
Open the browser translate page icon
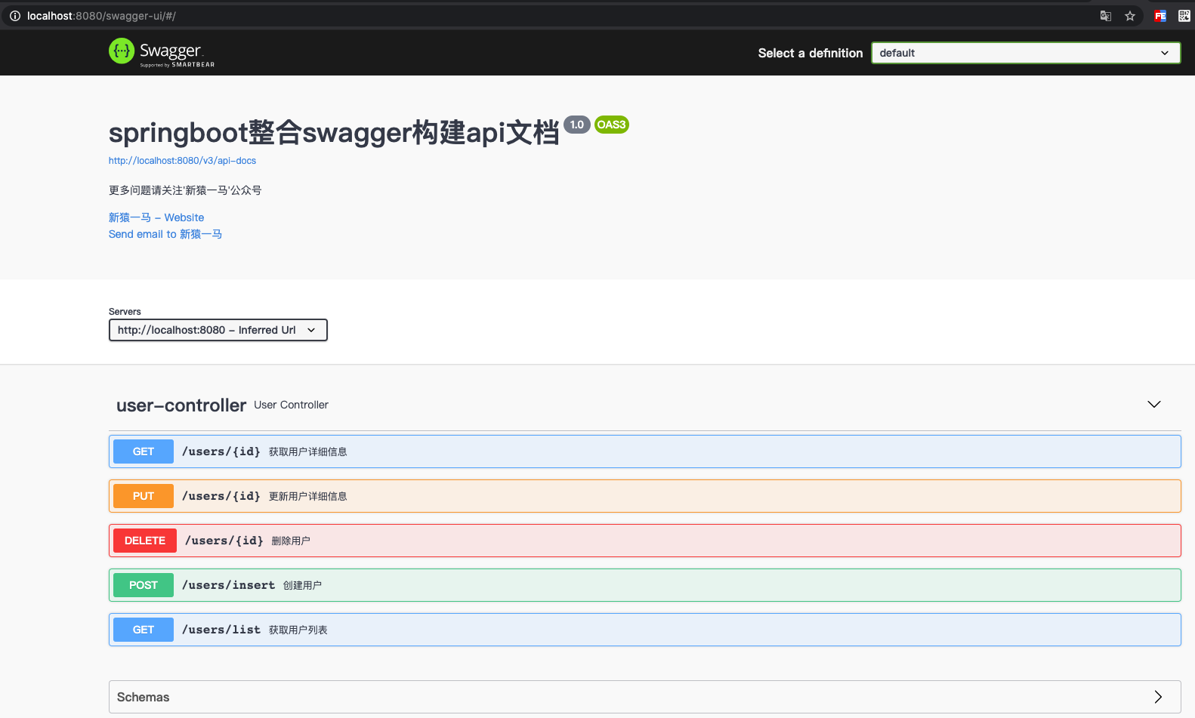[x=1106, y=16]
